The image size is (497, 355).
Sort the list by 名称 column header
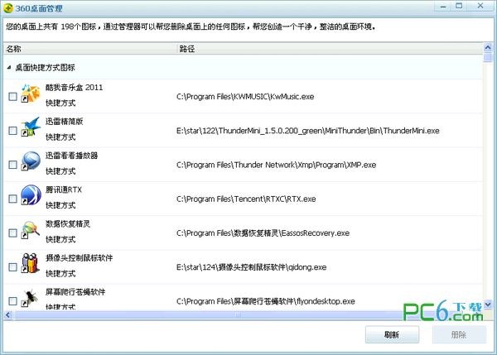tap(90, 49)
